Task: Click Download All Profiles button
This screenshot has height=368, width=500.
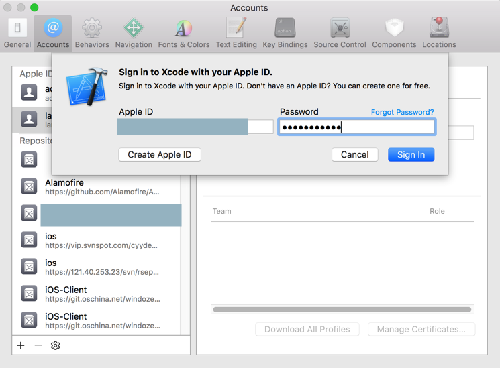Action: (307, 329)
